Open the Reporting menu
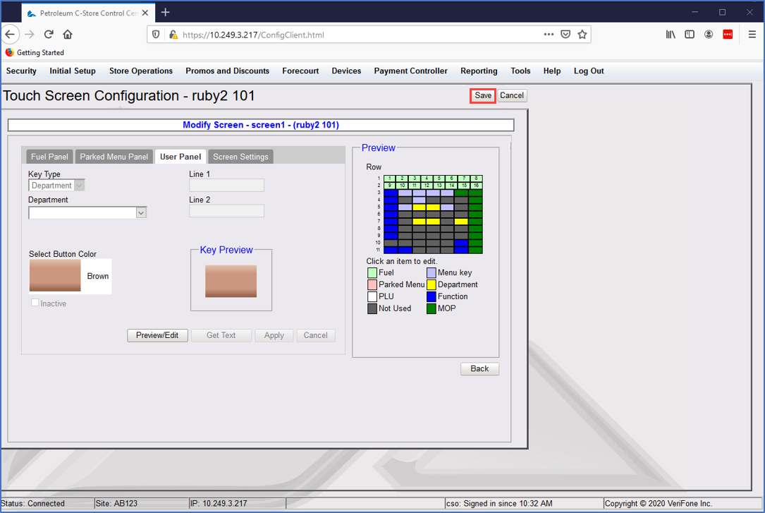The image size is (765, 513). (479, 71)
